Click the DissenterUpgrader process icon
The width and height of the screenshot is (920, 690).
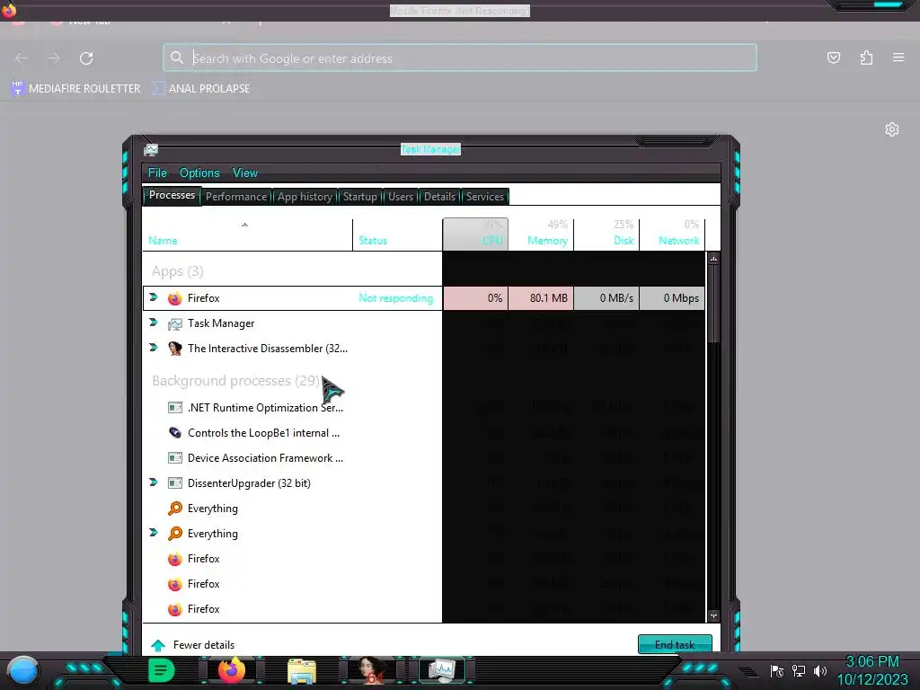(175, 482)
